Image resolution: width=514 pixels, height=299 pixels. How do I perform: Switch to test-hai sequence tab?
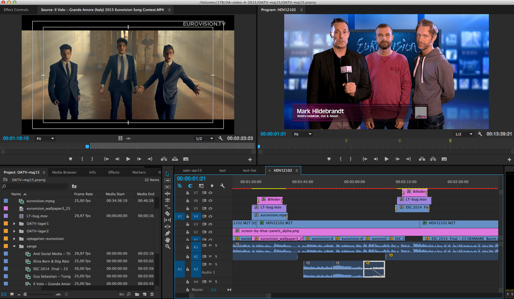tap(250, 170)
